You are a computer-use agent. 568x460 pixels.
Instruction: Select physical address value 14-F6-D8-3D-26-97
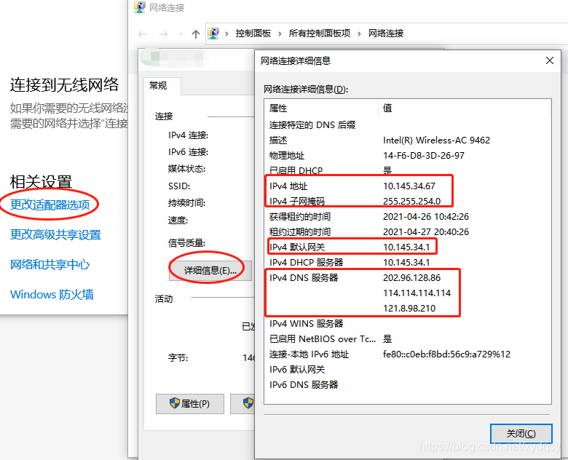424,155
